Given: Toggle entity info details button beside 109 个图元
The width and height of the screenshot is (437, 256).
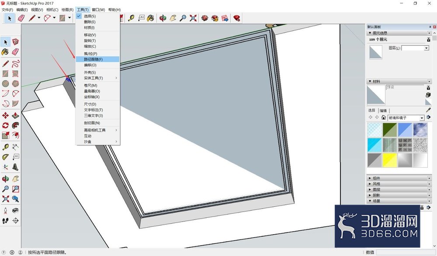Looking at the screenshot, I should [x=429, y=40].
